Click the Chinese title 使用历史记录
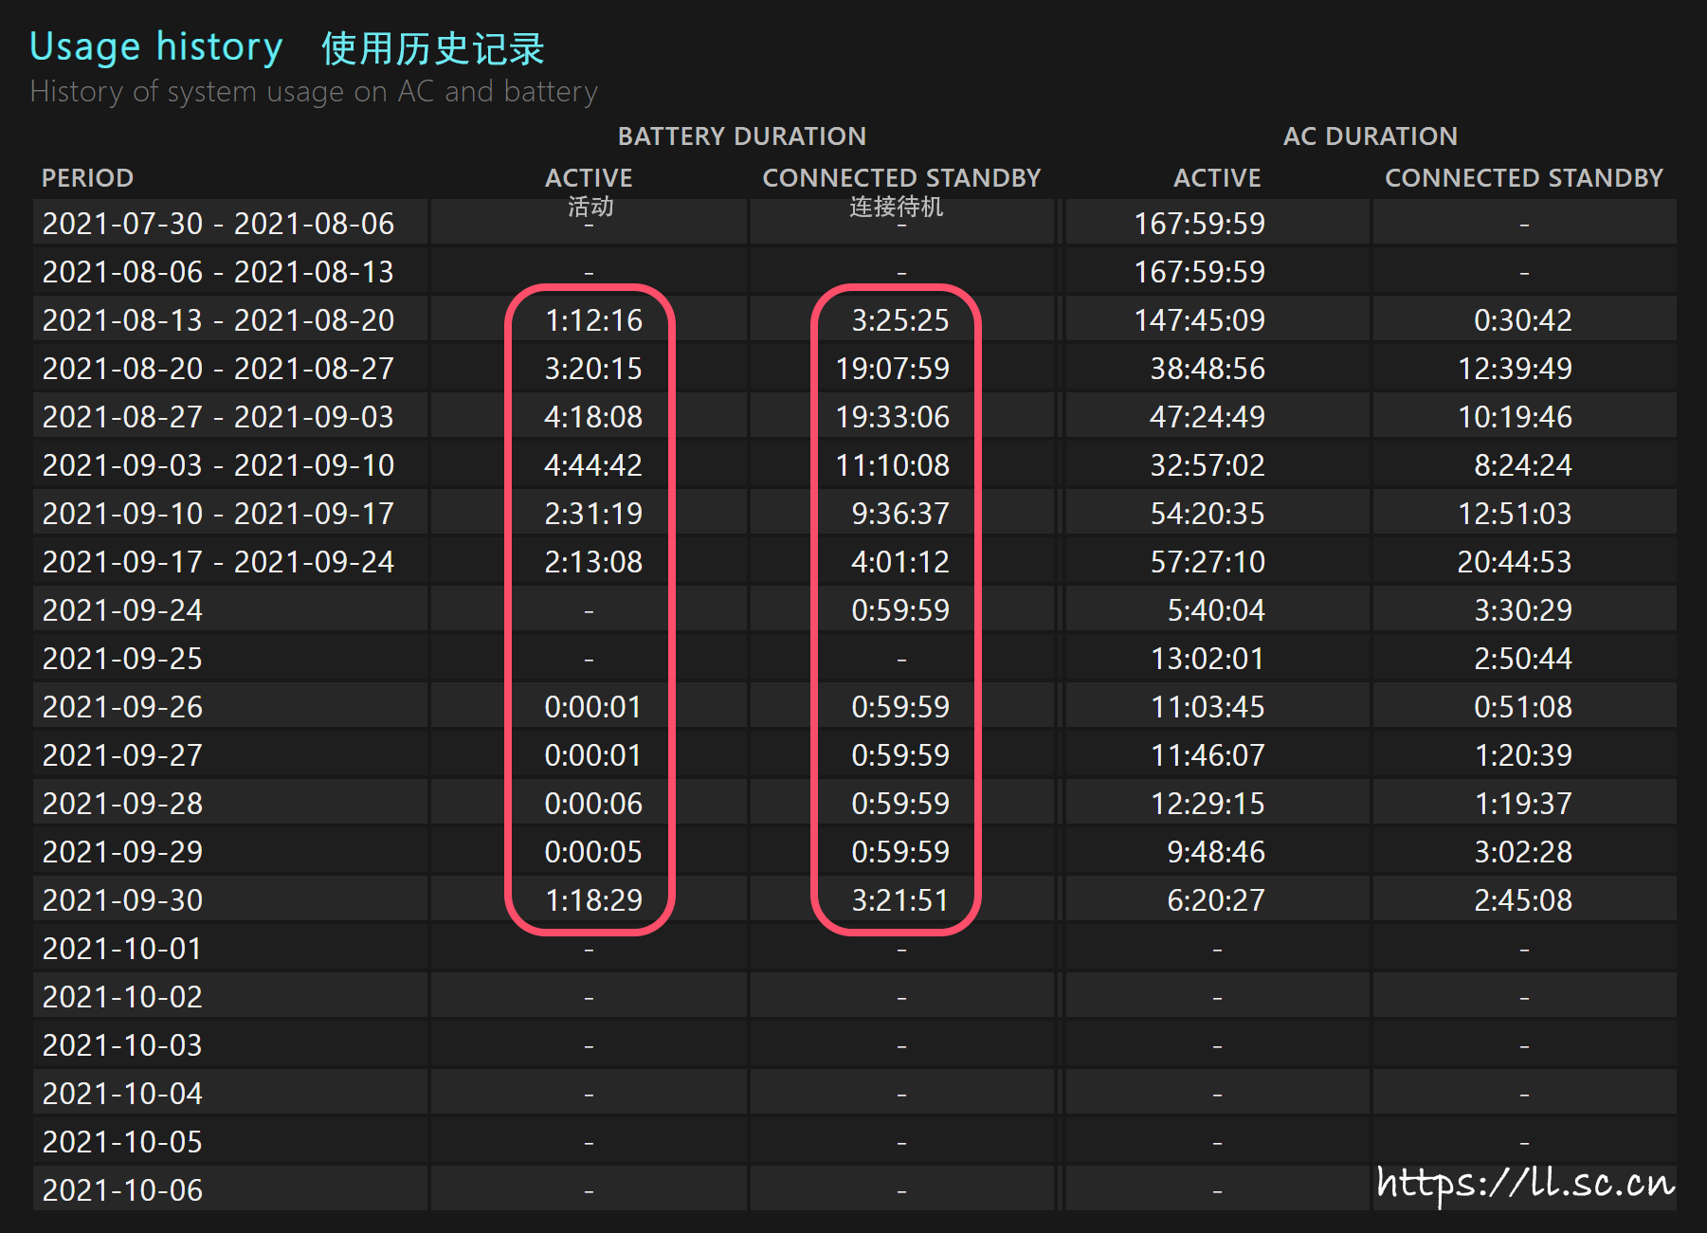 coord(432,48)
